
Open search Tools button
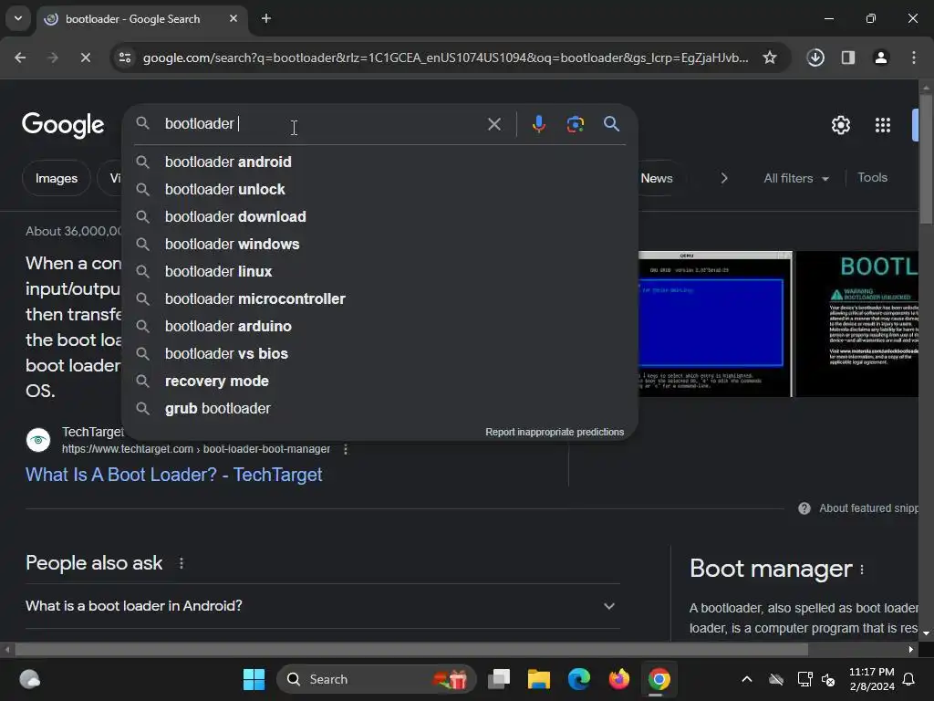(872, 178)
